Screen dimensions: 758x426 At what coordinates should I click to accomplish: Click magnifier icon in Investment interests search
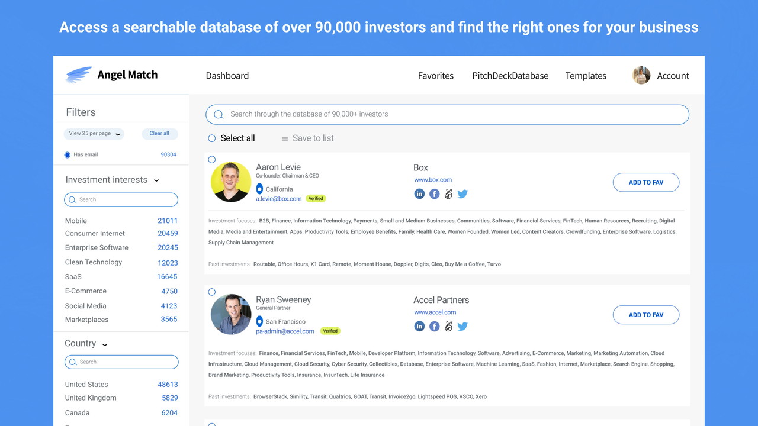(72, 200)
